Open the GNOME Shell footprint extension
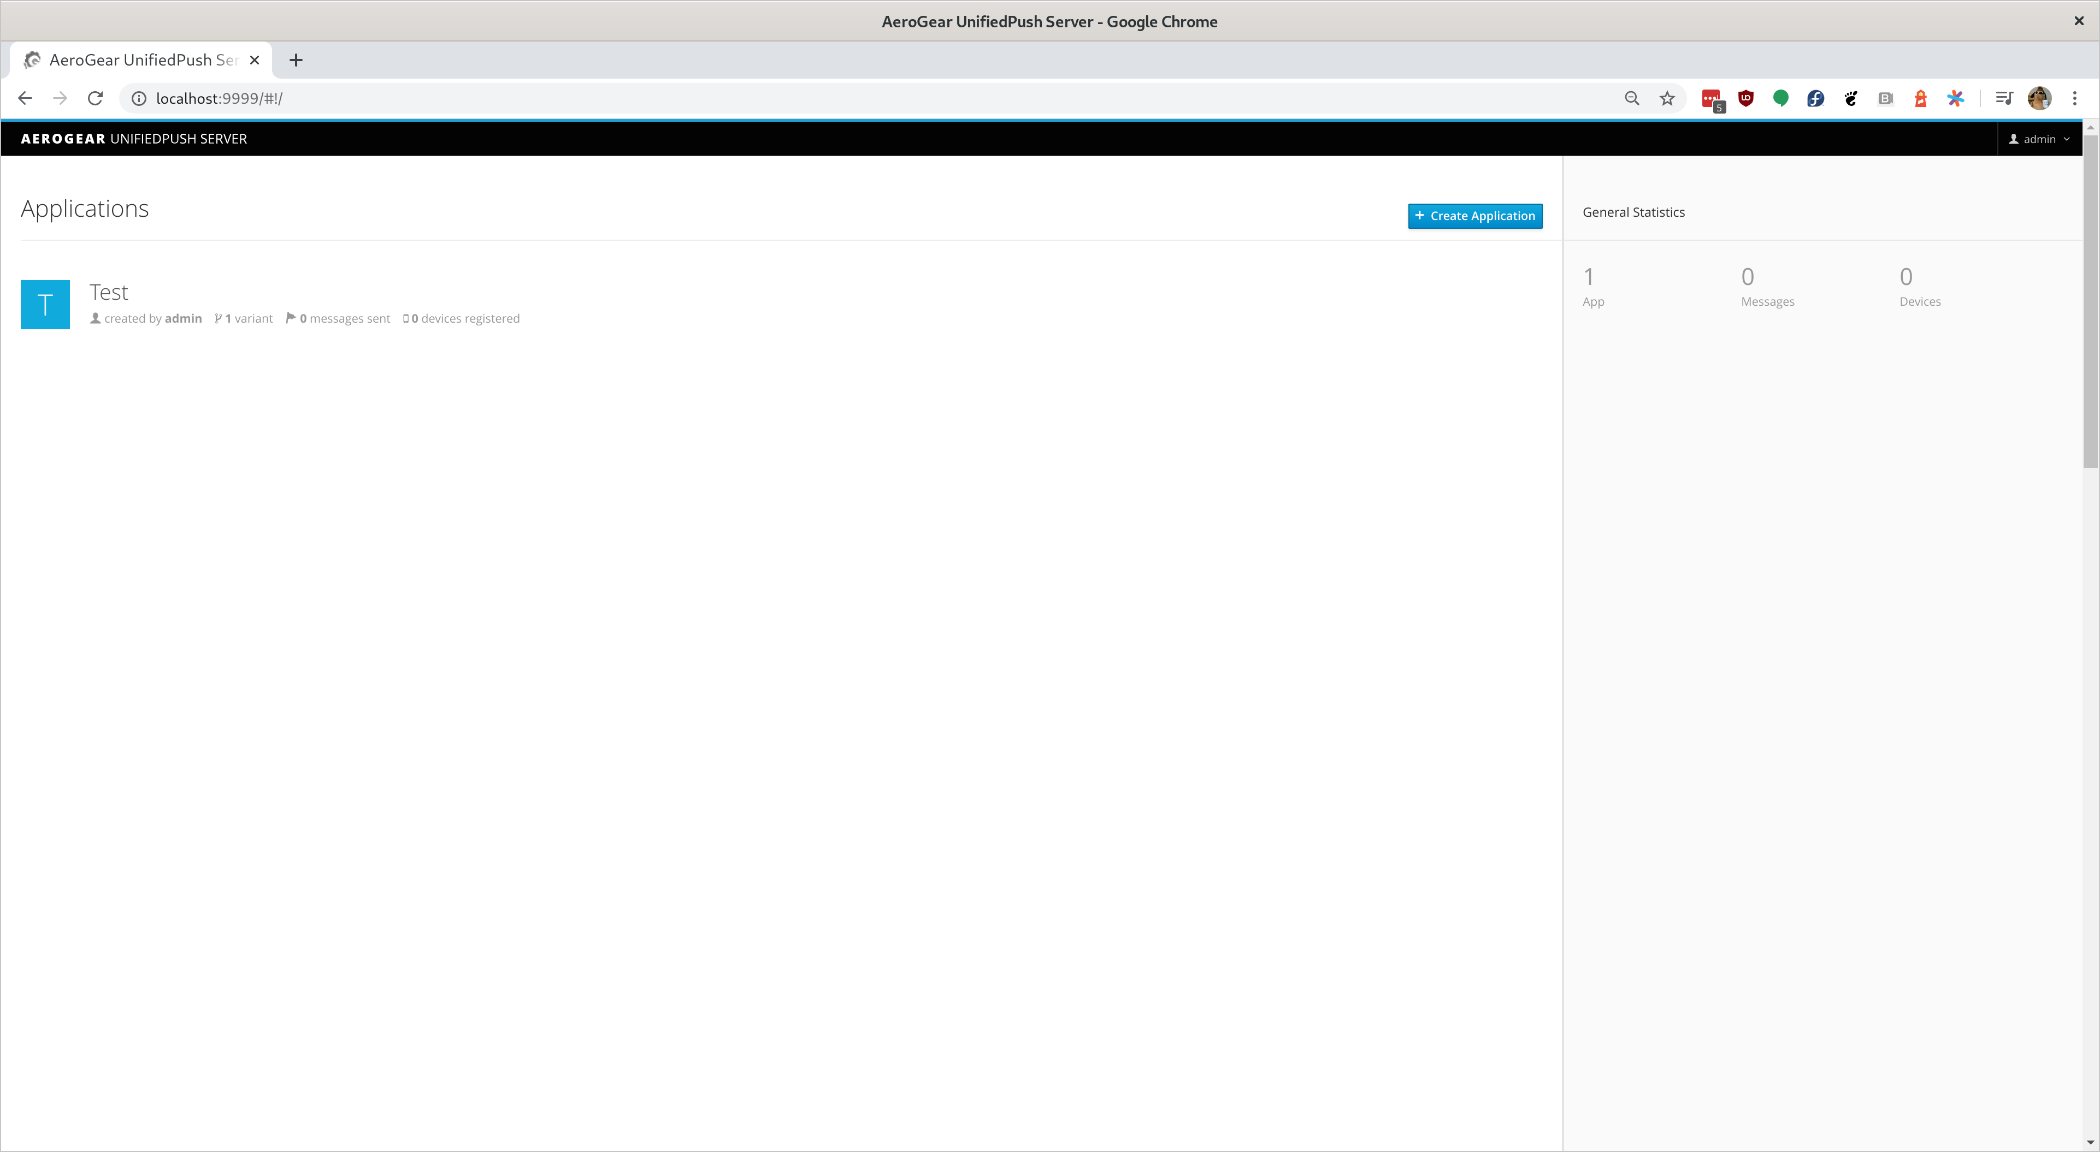The image size is (2100, 1152). pyautogui.click(x=1850, y=99)
